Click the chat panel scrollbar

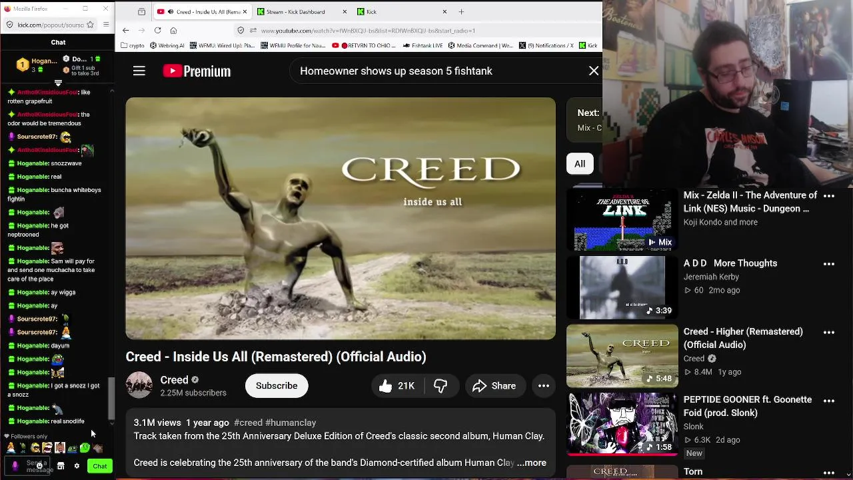click(112, 399)
